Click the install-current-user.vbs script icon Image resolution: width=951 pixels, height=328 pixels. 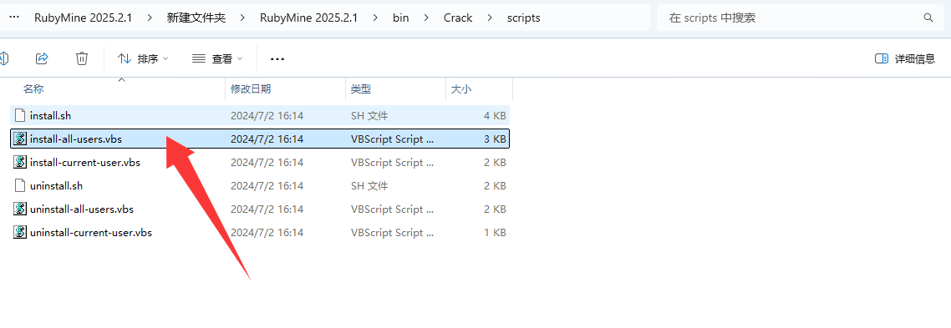(20, 163)
